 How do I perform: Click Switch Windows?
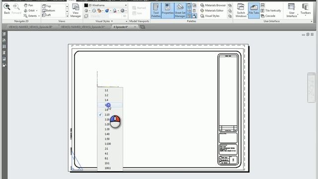(x=241, y=10)
